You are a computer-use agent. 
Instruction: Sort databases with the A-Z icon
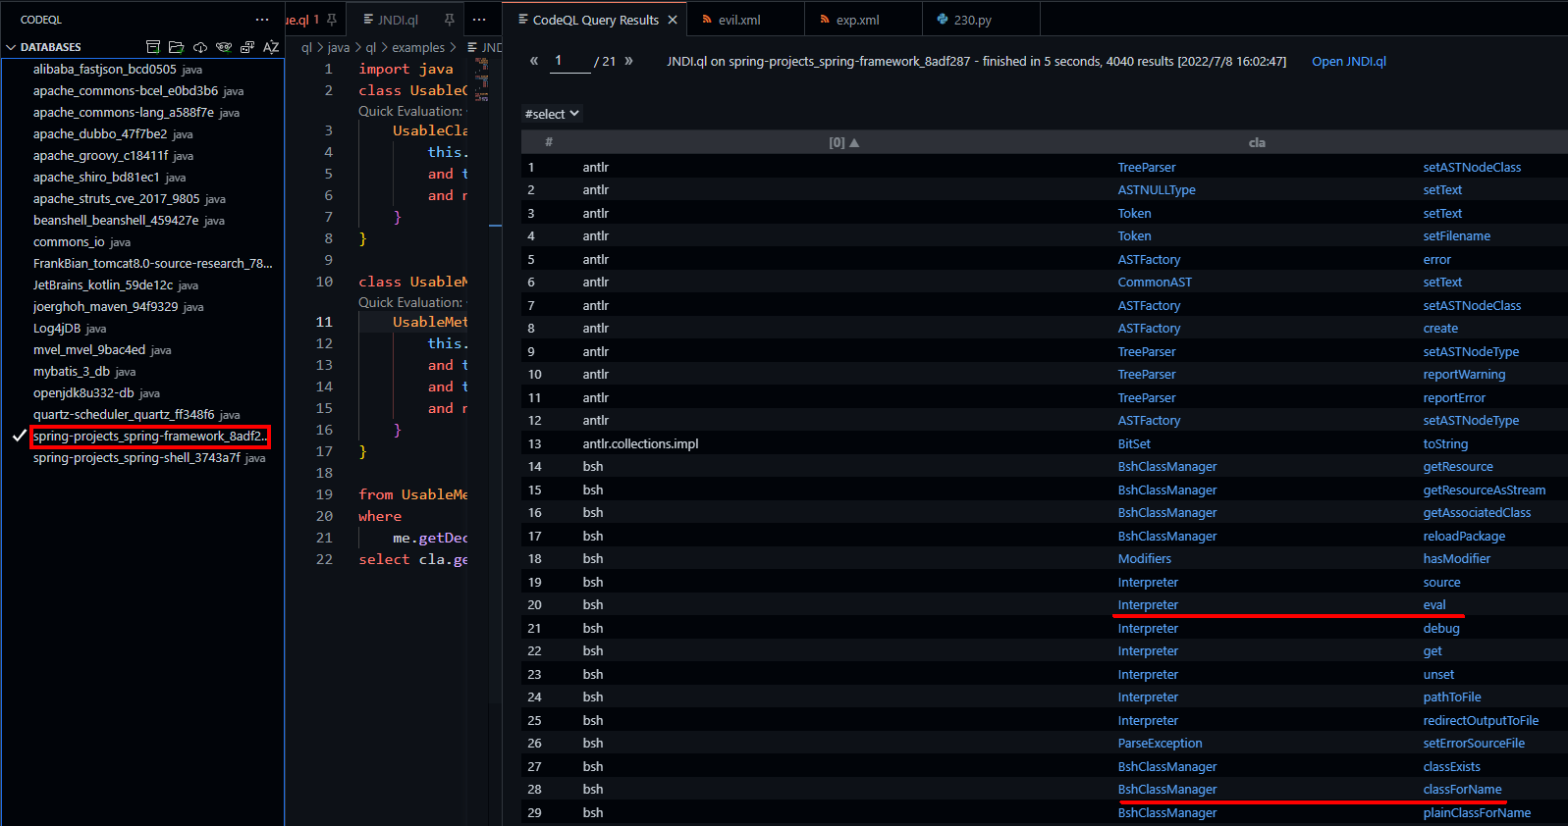pyautogui.click(x=271, y=47)
